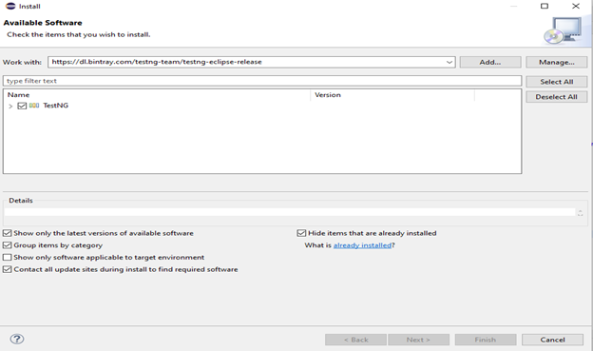Click the Details scroll arrows
This screenshot has width=593, height=351.
point(580,212)
